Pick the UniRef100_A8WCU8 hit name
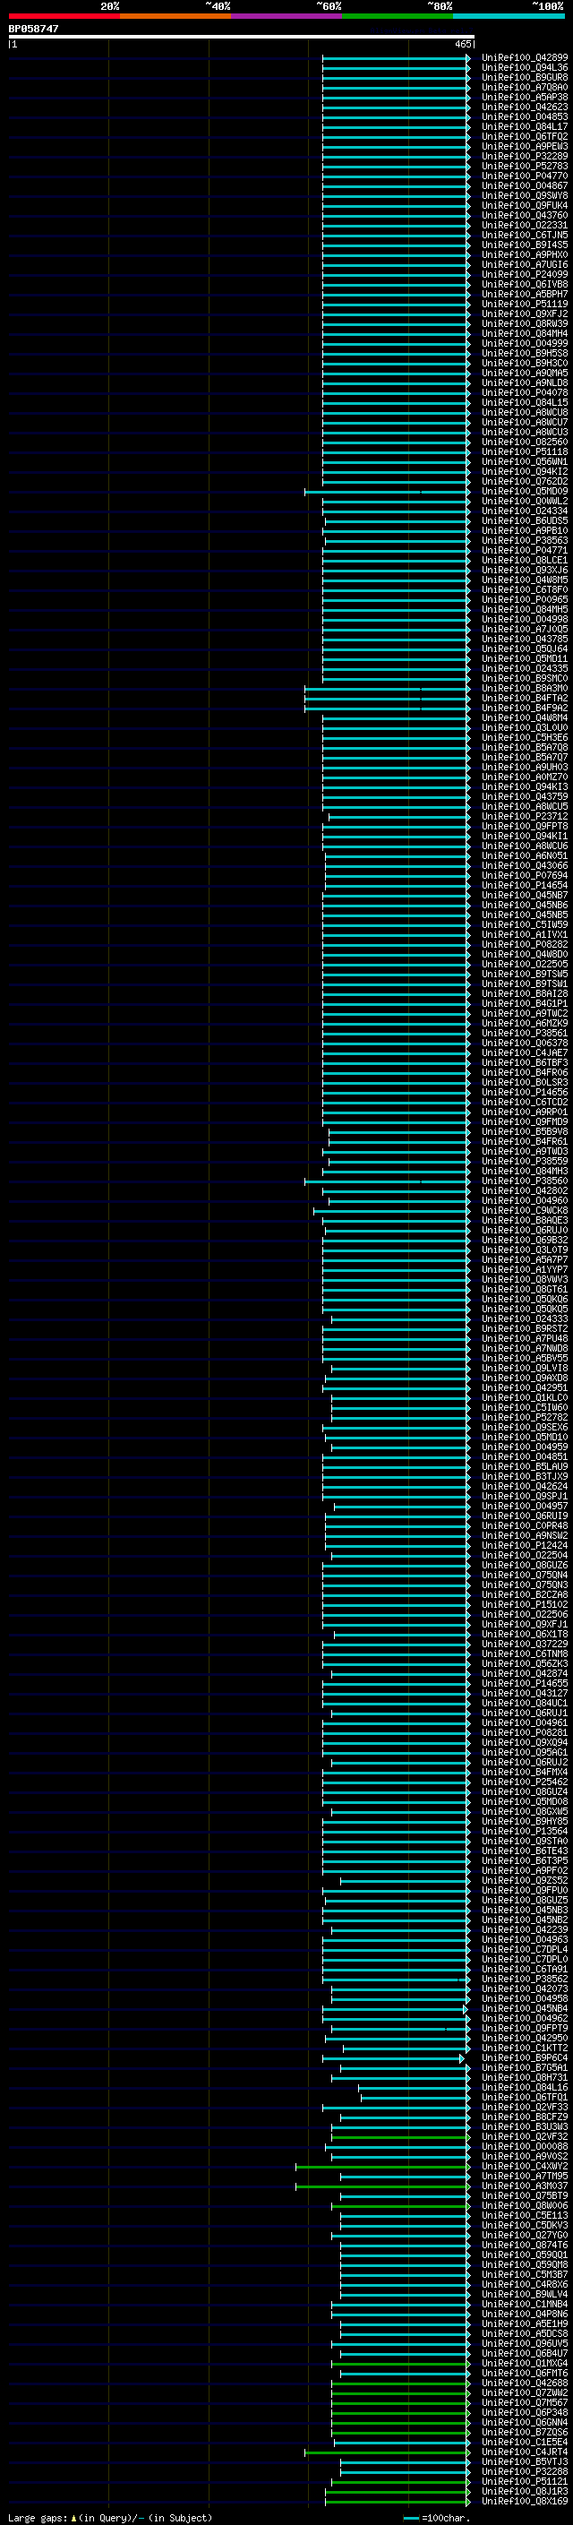 [x=524, y=412]
